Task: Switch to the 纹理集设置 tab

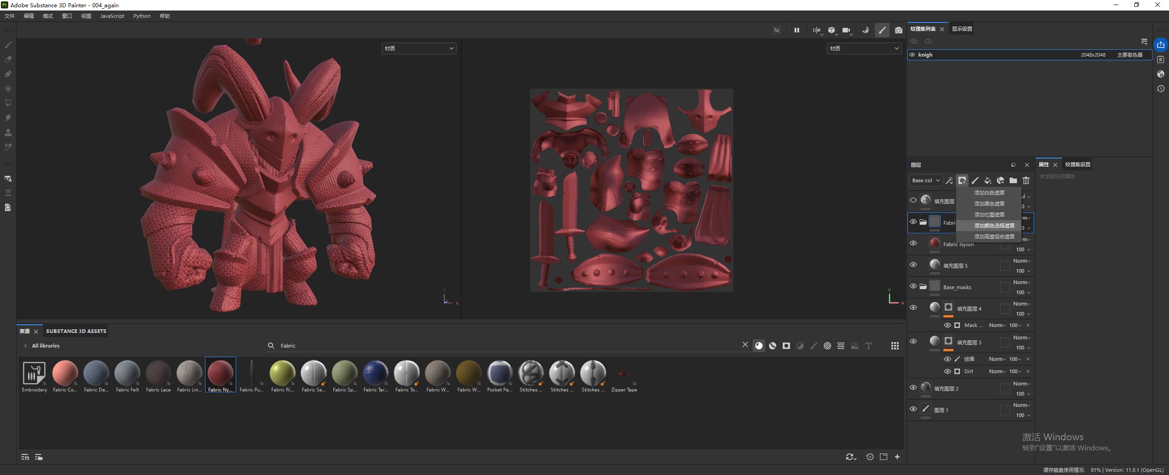Action: click(x=1077, y=164)
